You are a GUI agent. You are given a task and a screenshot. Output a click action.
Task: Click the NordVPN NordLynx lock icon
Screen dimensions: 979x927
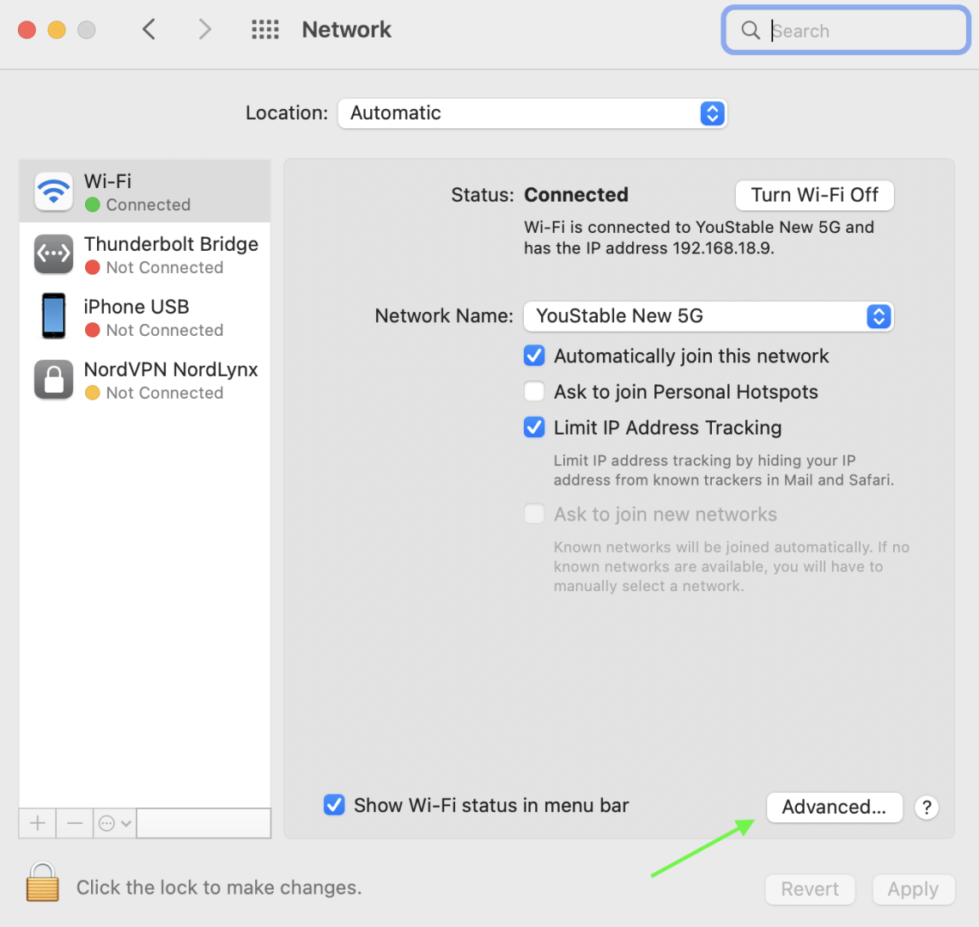pyautogui.click(x=54, y=379)
